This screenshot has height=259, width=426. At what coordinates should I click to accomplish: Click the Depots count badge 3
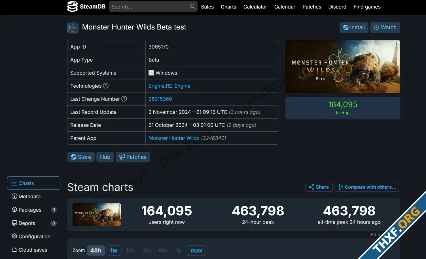[x=53, y=223]
